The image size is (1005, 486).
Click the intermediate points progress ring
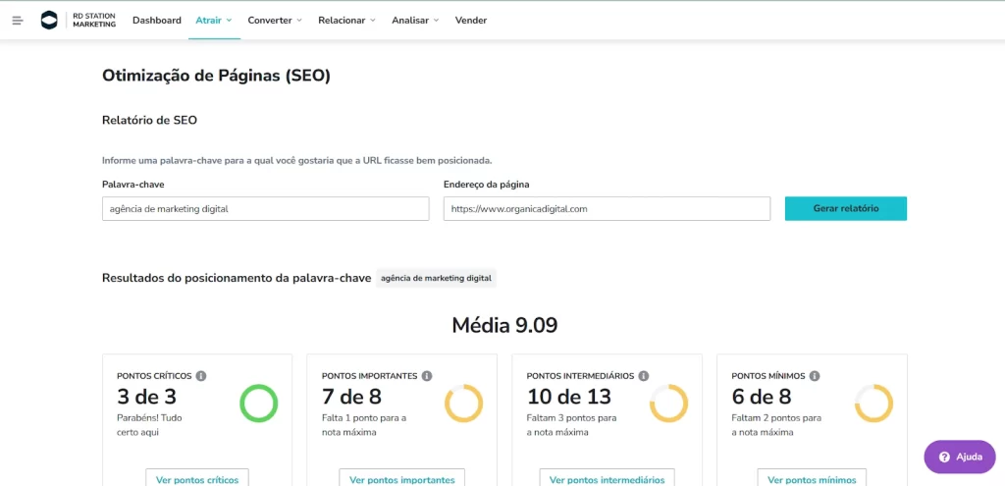click(668, 403)
